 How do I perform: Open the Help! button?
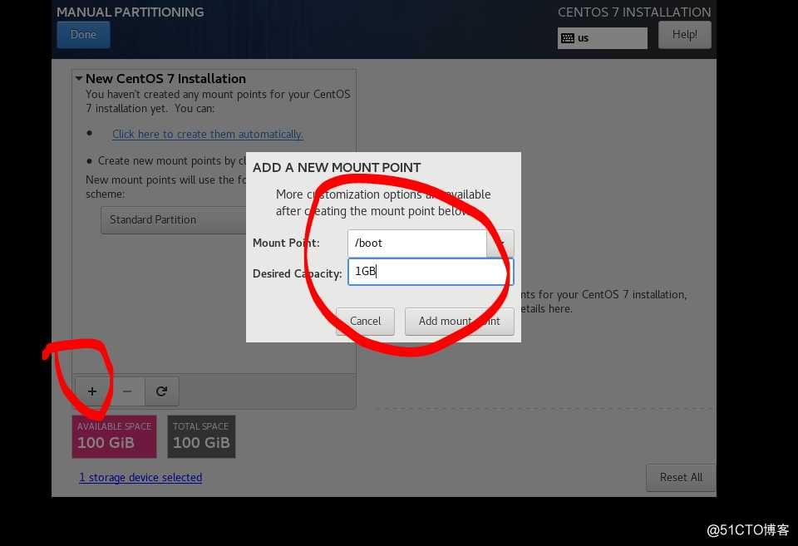coord(684,35)
